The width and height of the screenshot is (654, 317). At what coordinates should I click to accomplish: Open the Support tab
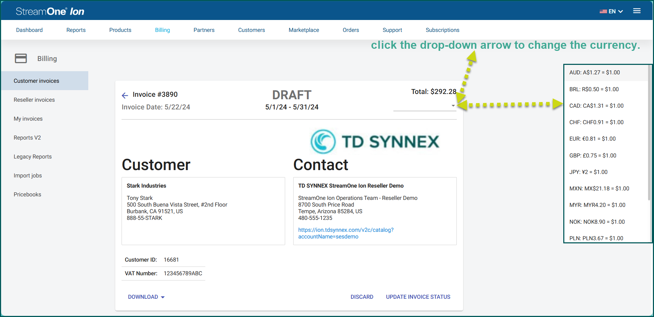pyautogui.click(x=392, y=30)
